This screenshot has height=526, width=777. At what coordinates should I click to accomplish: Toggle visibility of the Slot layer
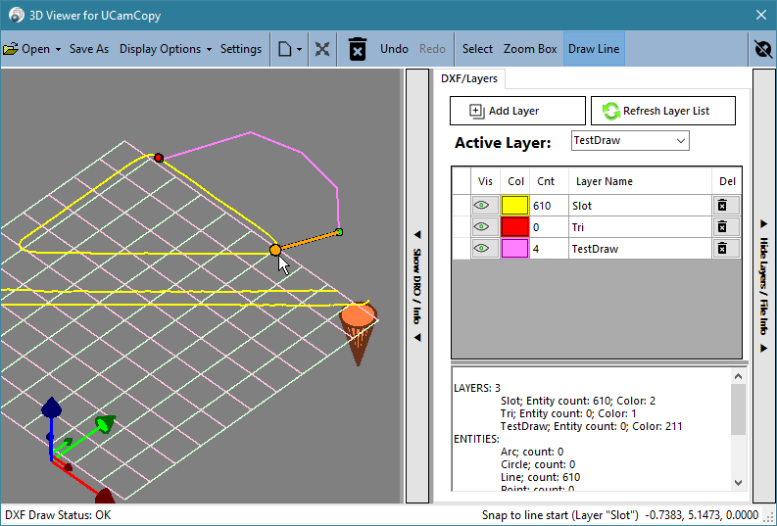[x=484, y=206]
